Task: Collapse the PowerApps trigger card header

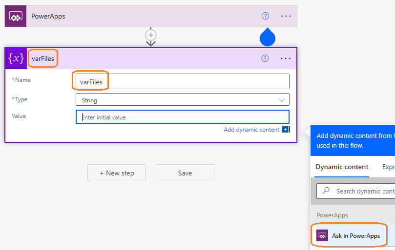Action: (x=146, y=16)
